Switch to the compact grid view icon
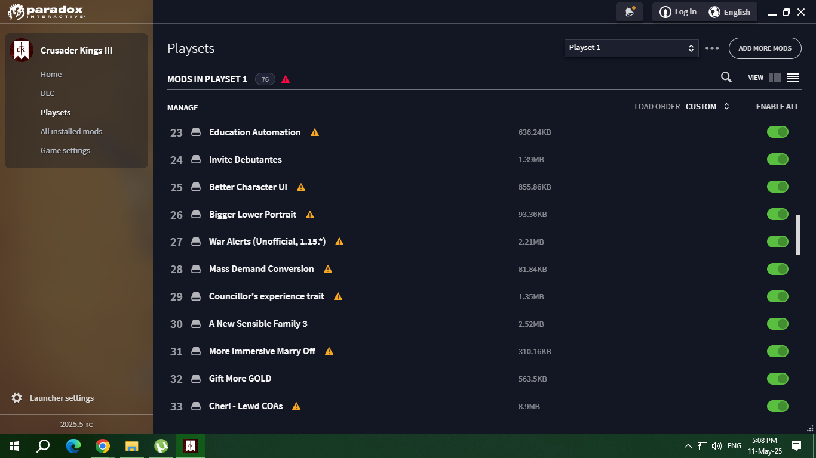This screenshot has width=816, height=458. coord(775,78)
